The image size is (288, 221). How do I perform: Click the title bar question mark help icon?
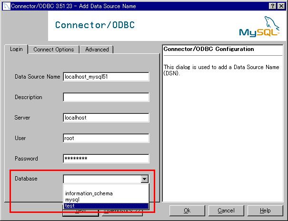pyautogui.click(x=273, y=6)
